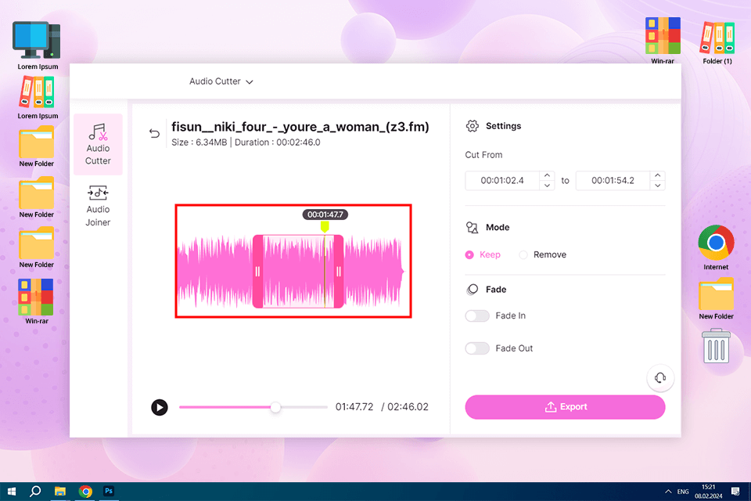Image resolution: width=751 pixels, height=501 pixels.
Task: Increase the Cut From start time
Action: [x=547, y=175]
